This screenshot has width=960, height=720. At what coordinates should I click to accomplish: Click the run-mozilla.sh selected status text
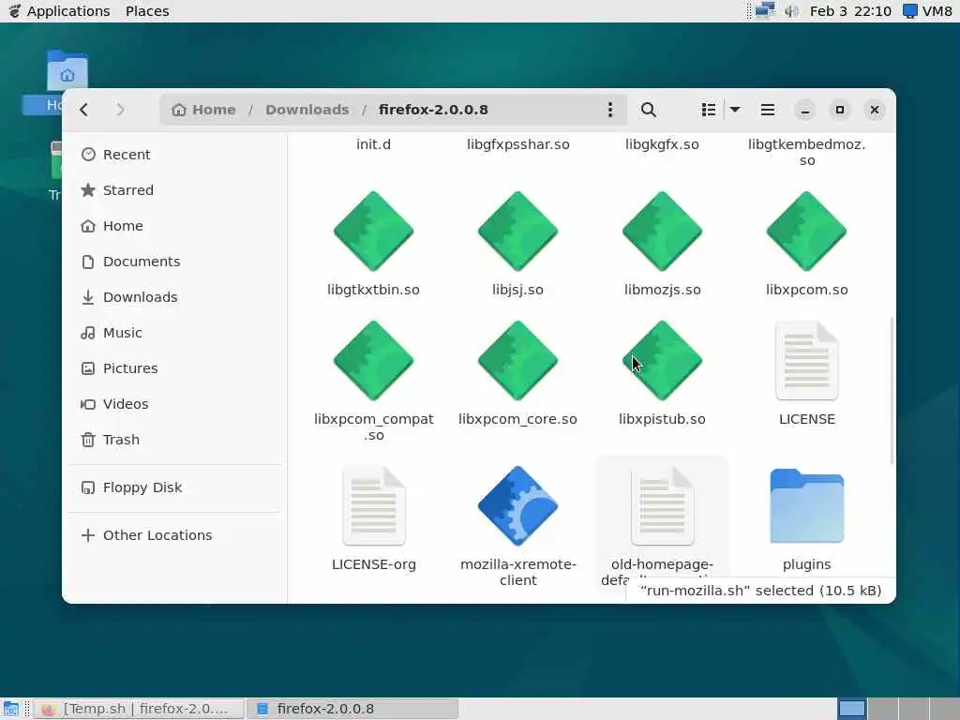[760, 591]
